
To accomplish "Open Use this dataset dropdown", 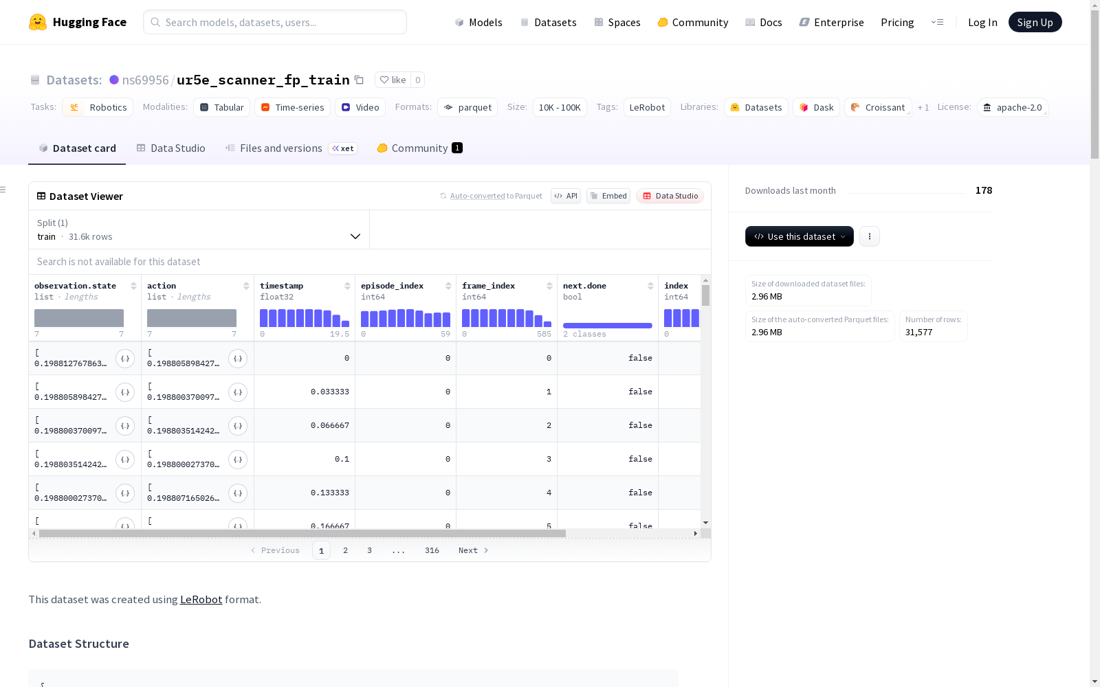I will [x=800, y=236].
